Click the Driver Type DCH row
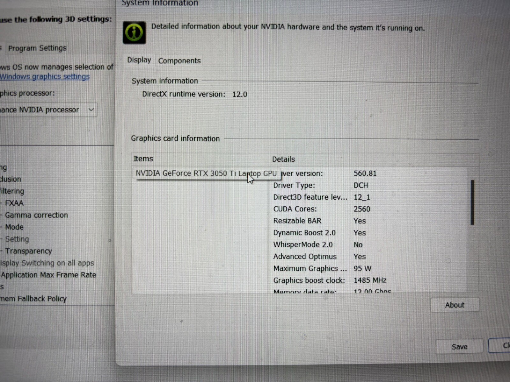510x382 pixels. pos(321,185)
